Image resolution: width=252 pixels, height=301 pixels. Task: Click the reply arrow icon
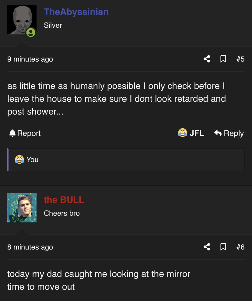[x=218, y=133]
